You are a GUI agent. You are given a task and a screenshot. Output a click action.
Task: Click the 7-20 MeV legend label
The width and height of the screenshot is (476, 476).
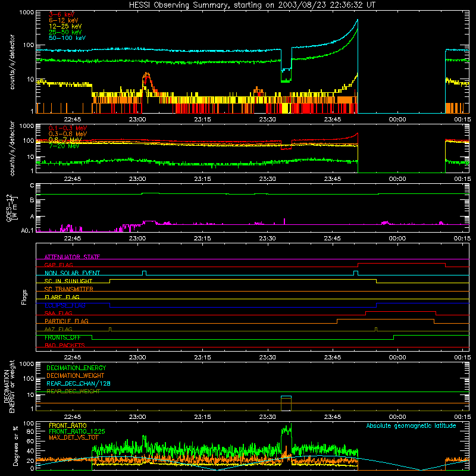[x=64, y=146]
